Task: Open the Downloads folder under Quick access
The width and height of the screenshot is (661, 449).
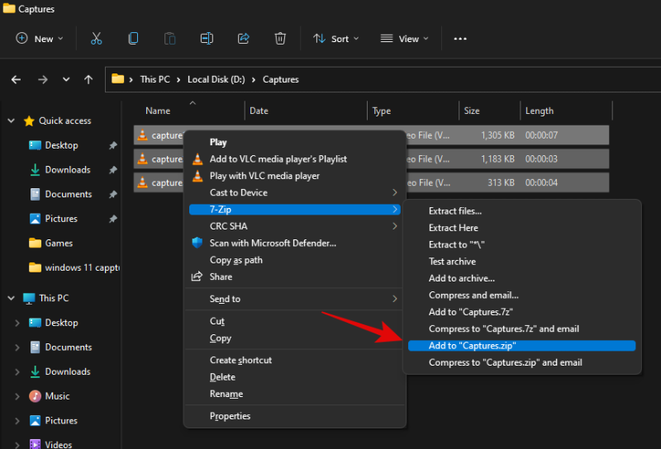Action: 68,169
